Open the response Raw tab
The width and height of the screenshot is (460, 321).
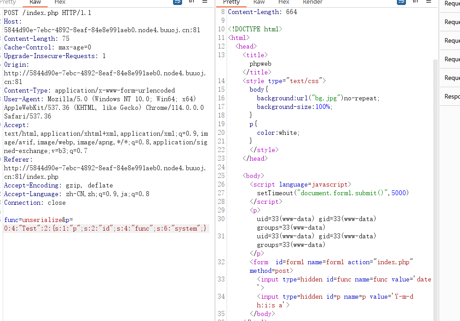point(259,2)
